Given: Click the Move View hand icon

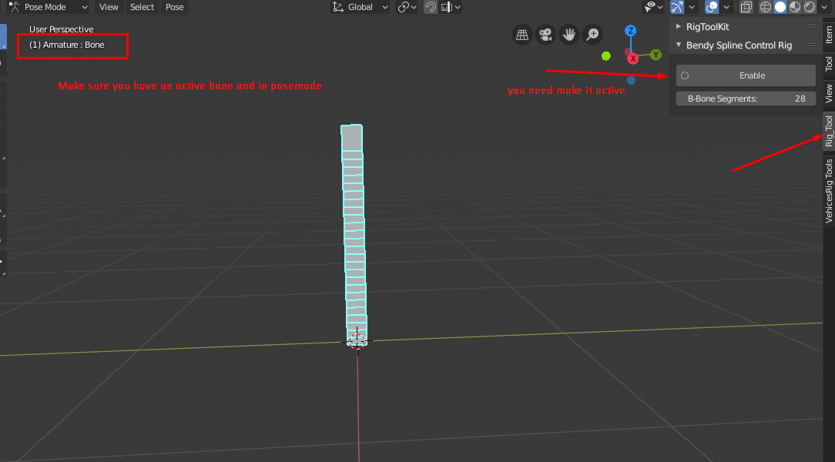Looking at the screenshot, I should click(568, 35).
